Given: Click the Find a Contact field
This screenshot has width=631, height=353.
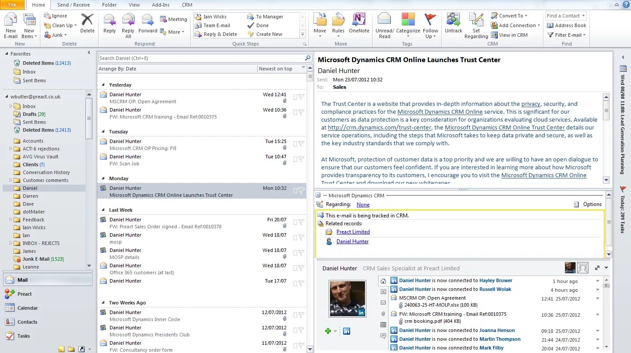Looking at the screenshot, I should coord(567,16).
